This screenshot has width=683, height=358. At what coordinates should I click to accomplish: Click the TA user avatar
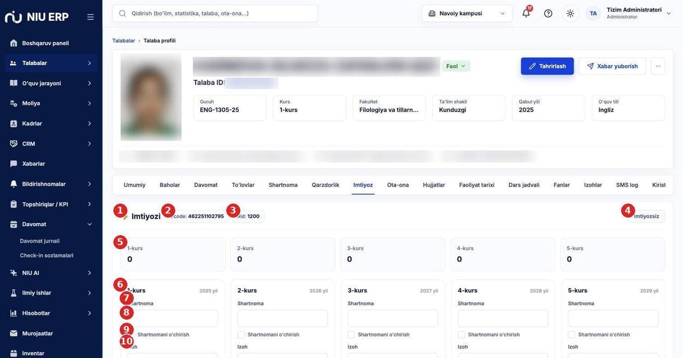click(x=593, y=13)
